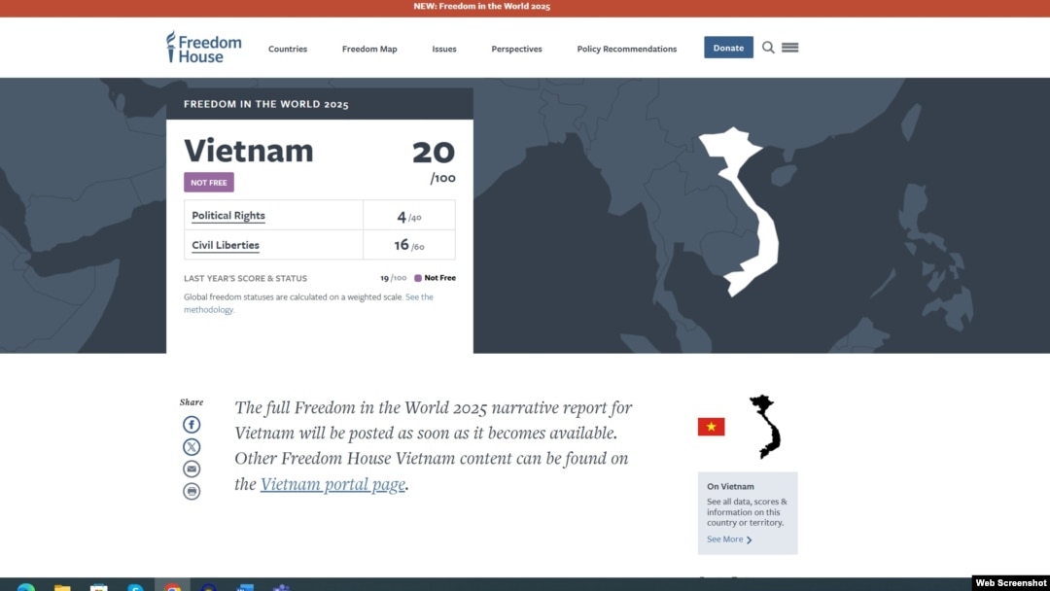Open Microsoft Word in taskbar
Image resolution: width=1050 pixels, height=591 pixels.
(x=245, y=587)
